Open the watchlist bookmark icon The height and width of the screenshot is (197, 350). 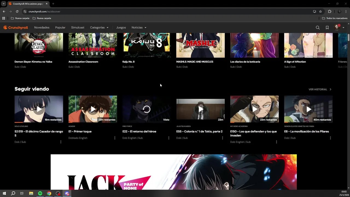(x=327, y=27)
